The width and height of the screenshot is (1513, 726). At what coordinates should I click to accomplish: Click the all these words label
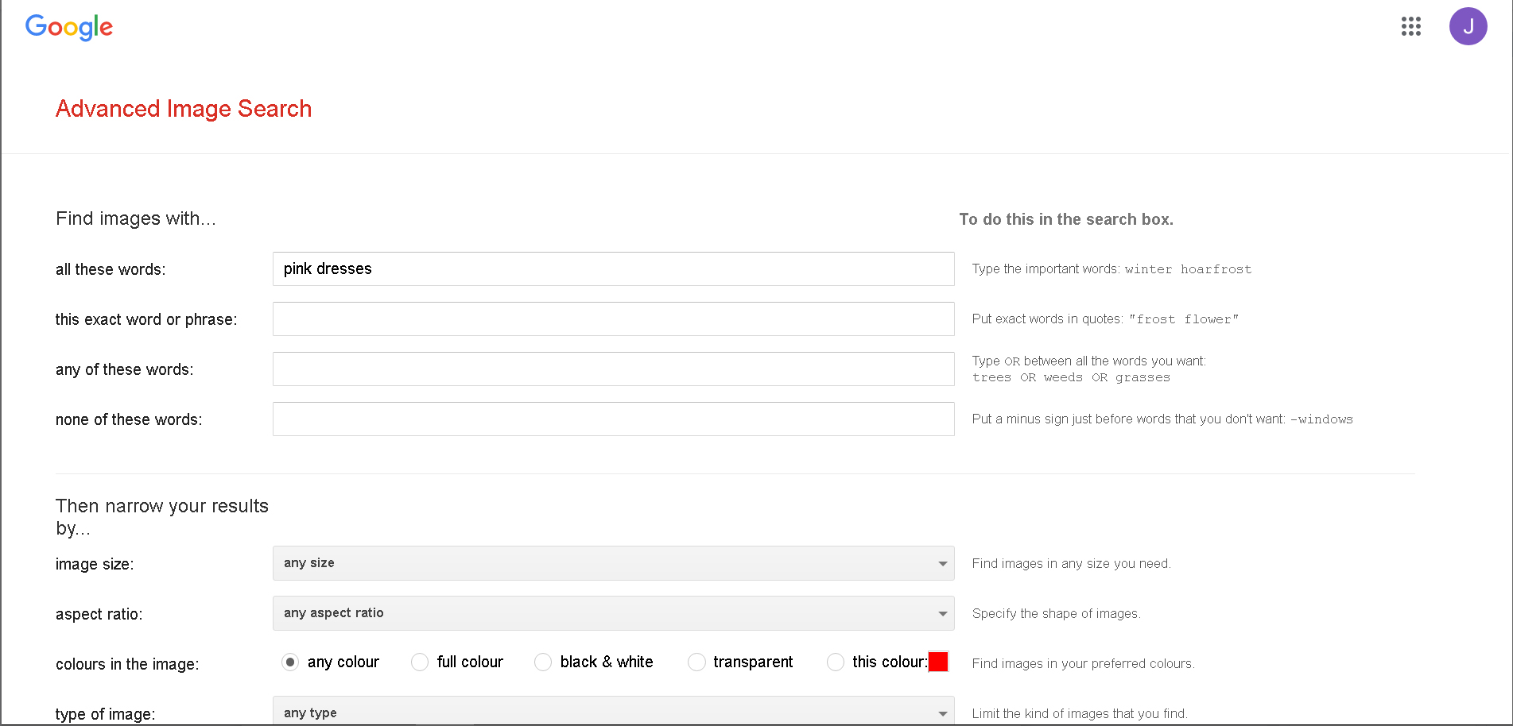(111, 269)
